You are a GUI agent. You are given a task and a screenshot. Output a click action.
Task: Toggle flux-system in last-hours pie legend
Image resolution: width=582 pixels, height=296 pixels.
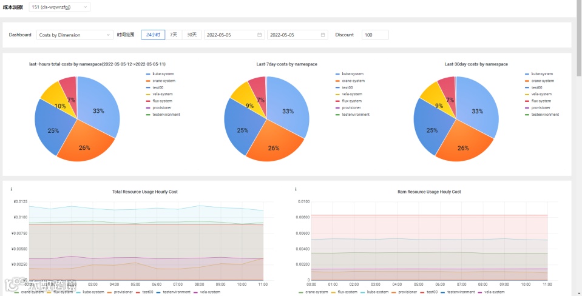point(159,101)
